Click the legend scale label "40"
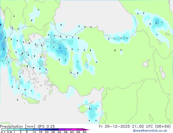173x133 pixels. pyautogui.click(x=72, y=132)
